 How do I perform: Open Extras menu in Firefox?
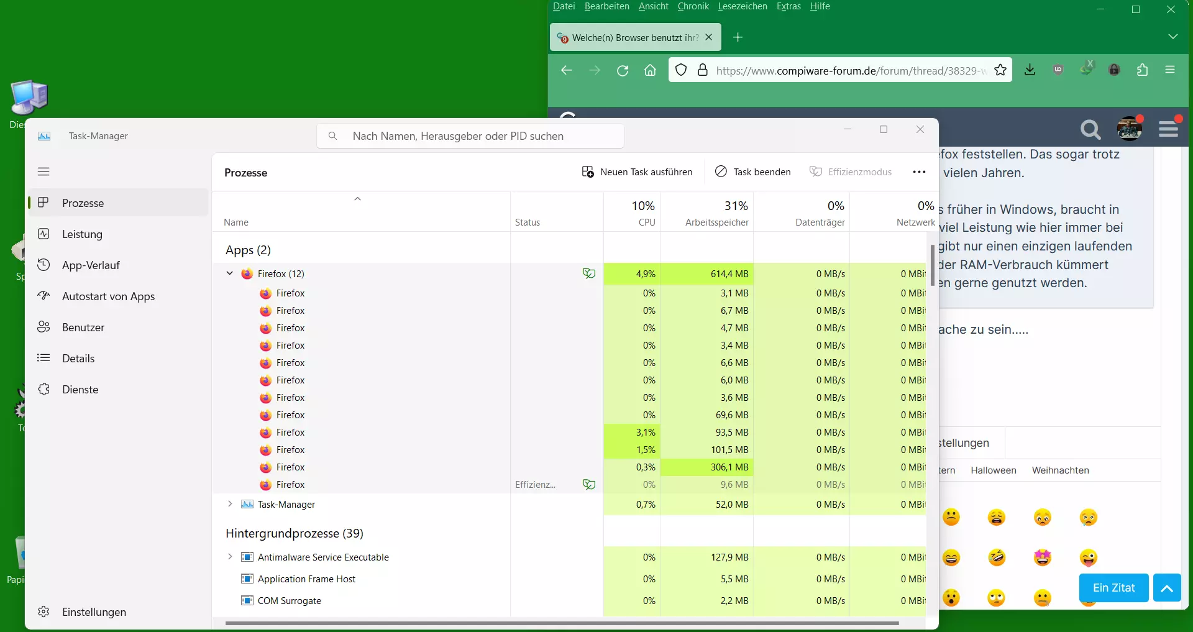(x=788, y=6)
